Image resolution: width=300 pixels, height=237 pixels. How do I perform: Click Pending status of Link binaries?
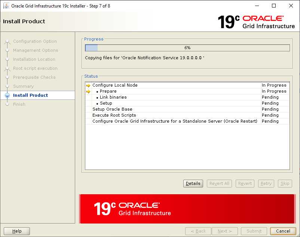(270, 97)
